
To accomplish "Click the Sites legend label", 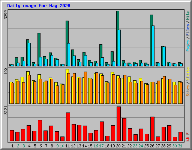I will coord(187,91).
